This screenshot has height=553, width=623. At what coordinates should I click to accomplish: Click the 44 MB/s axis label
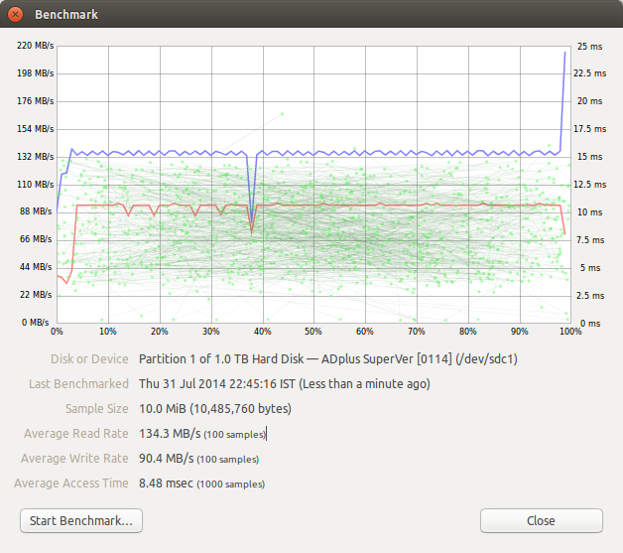tap(36, 267)
